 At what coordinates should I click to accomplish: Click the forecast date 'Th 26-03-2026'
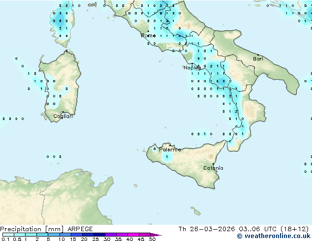pyautogui.click(x=207, y=229)
